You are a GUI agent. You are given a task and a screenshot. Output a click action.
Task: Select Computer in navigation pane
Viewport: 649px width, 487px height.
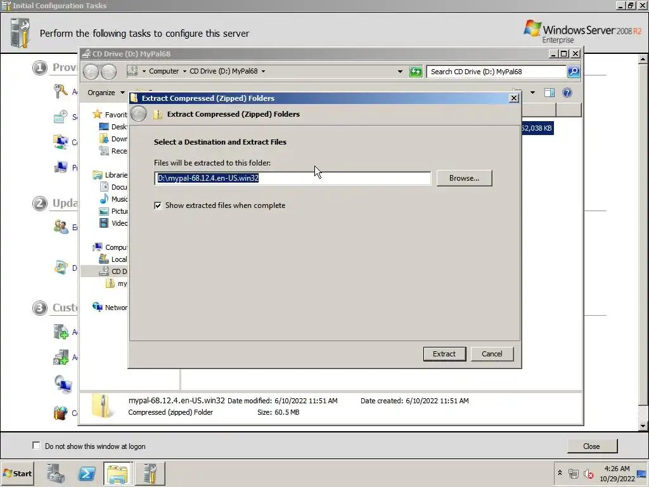(x=110, y=247)
